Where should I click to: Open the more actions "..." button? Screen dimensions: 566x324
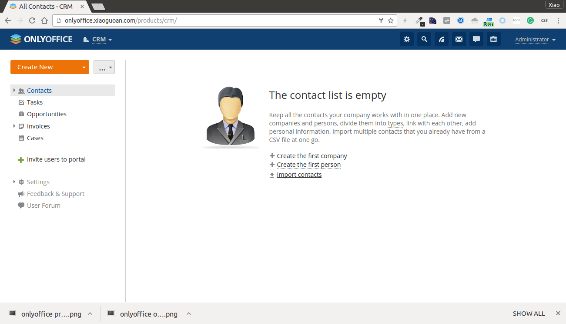point(104,67)
